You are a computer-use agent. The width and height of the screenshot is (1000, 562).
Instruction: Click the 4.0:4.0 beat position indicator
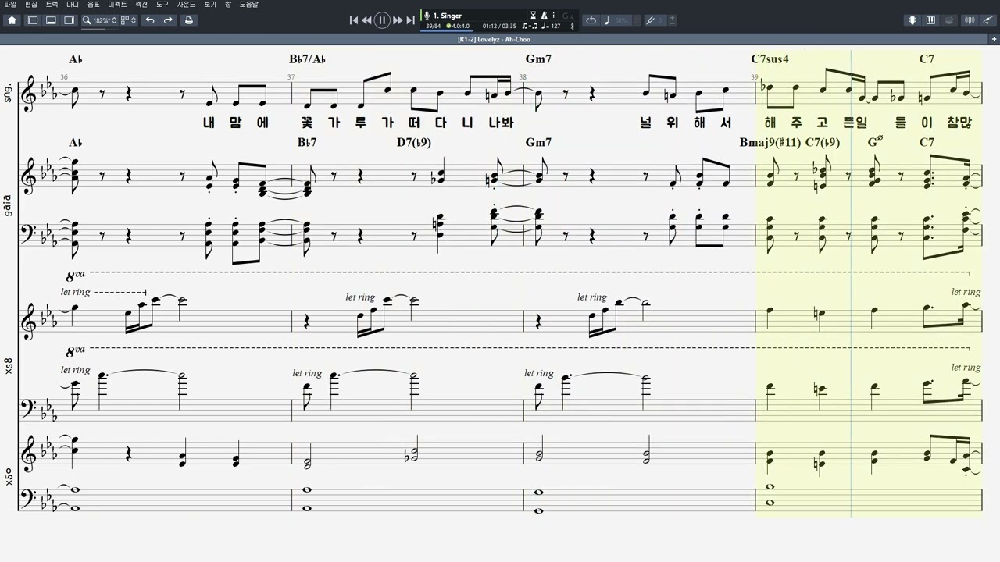tap(458, 26)
